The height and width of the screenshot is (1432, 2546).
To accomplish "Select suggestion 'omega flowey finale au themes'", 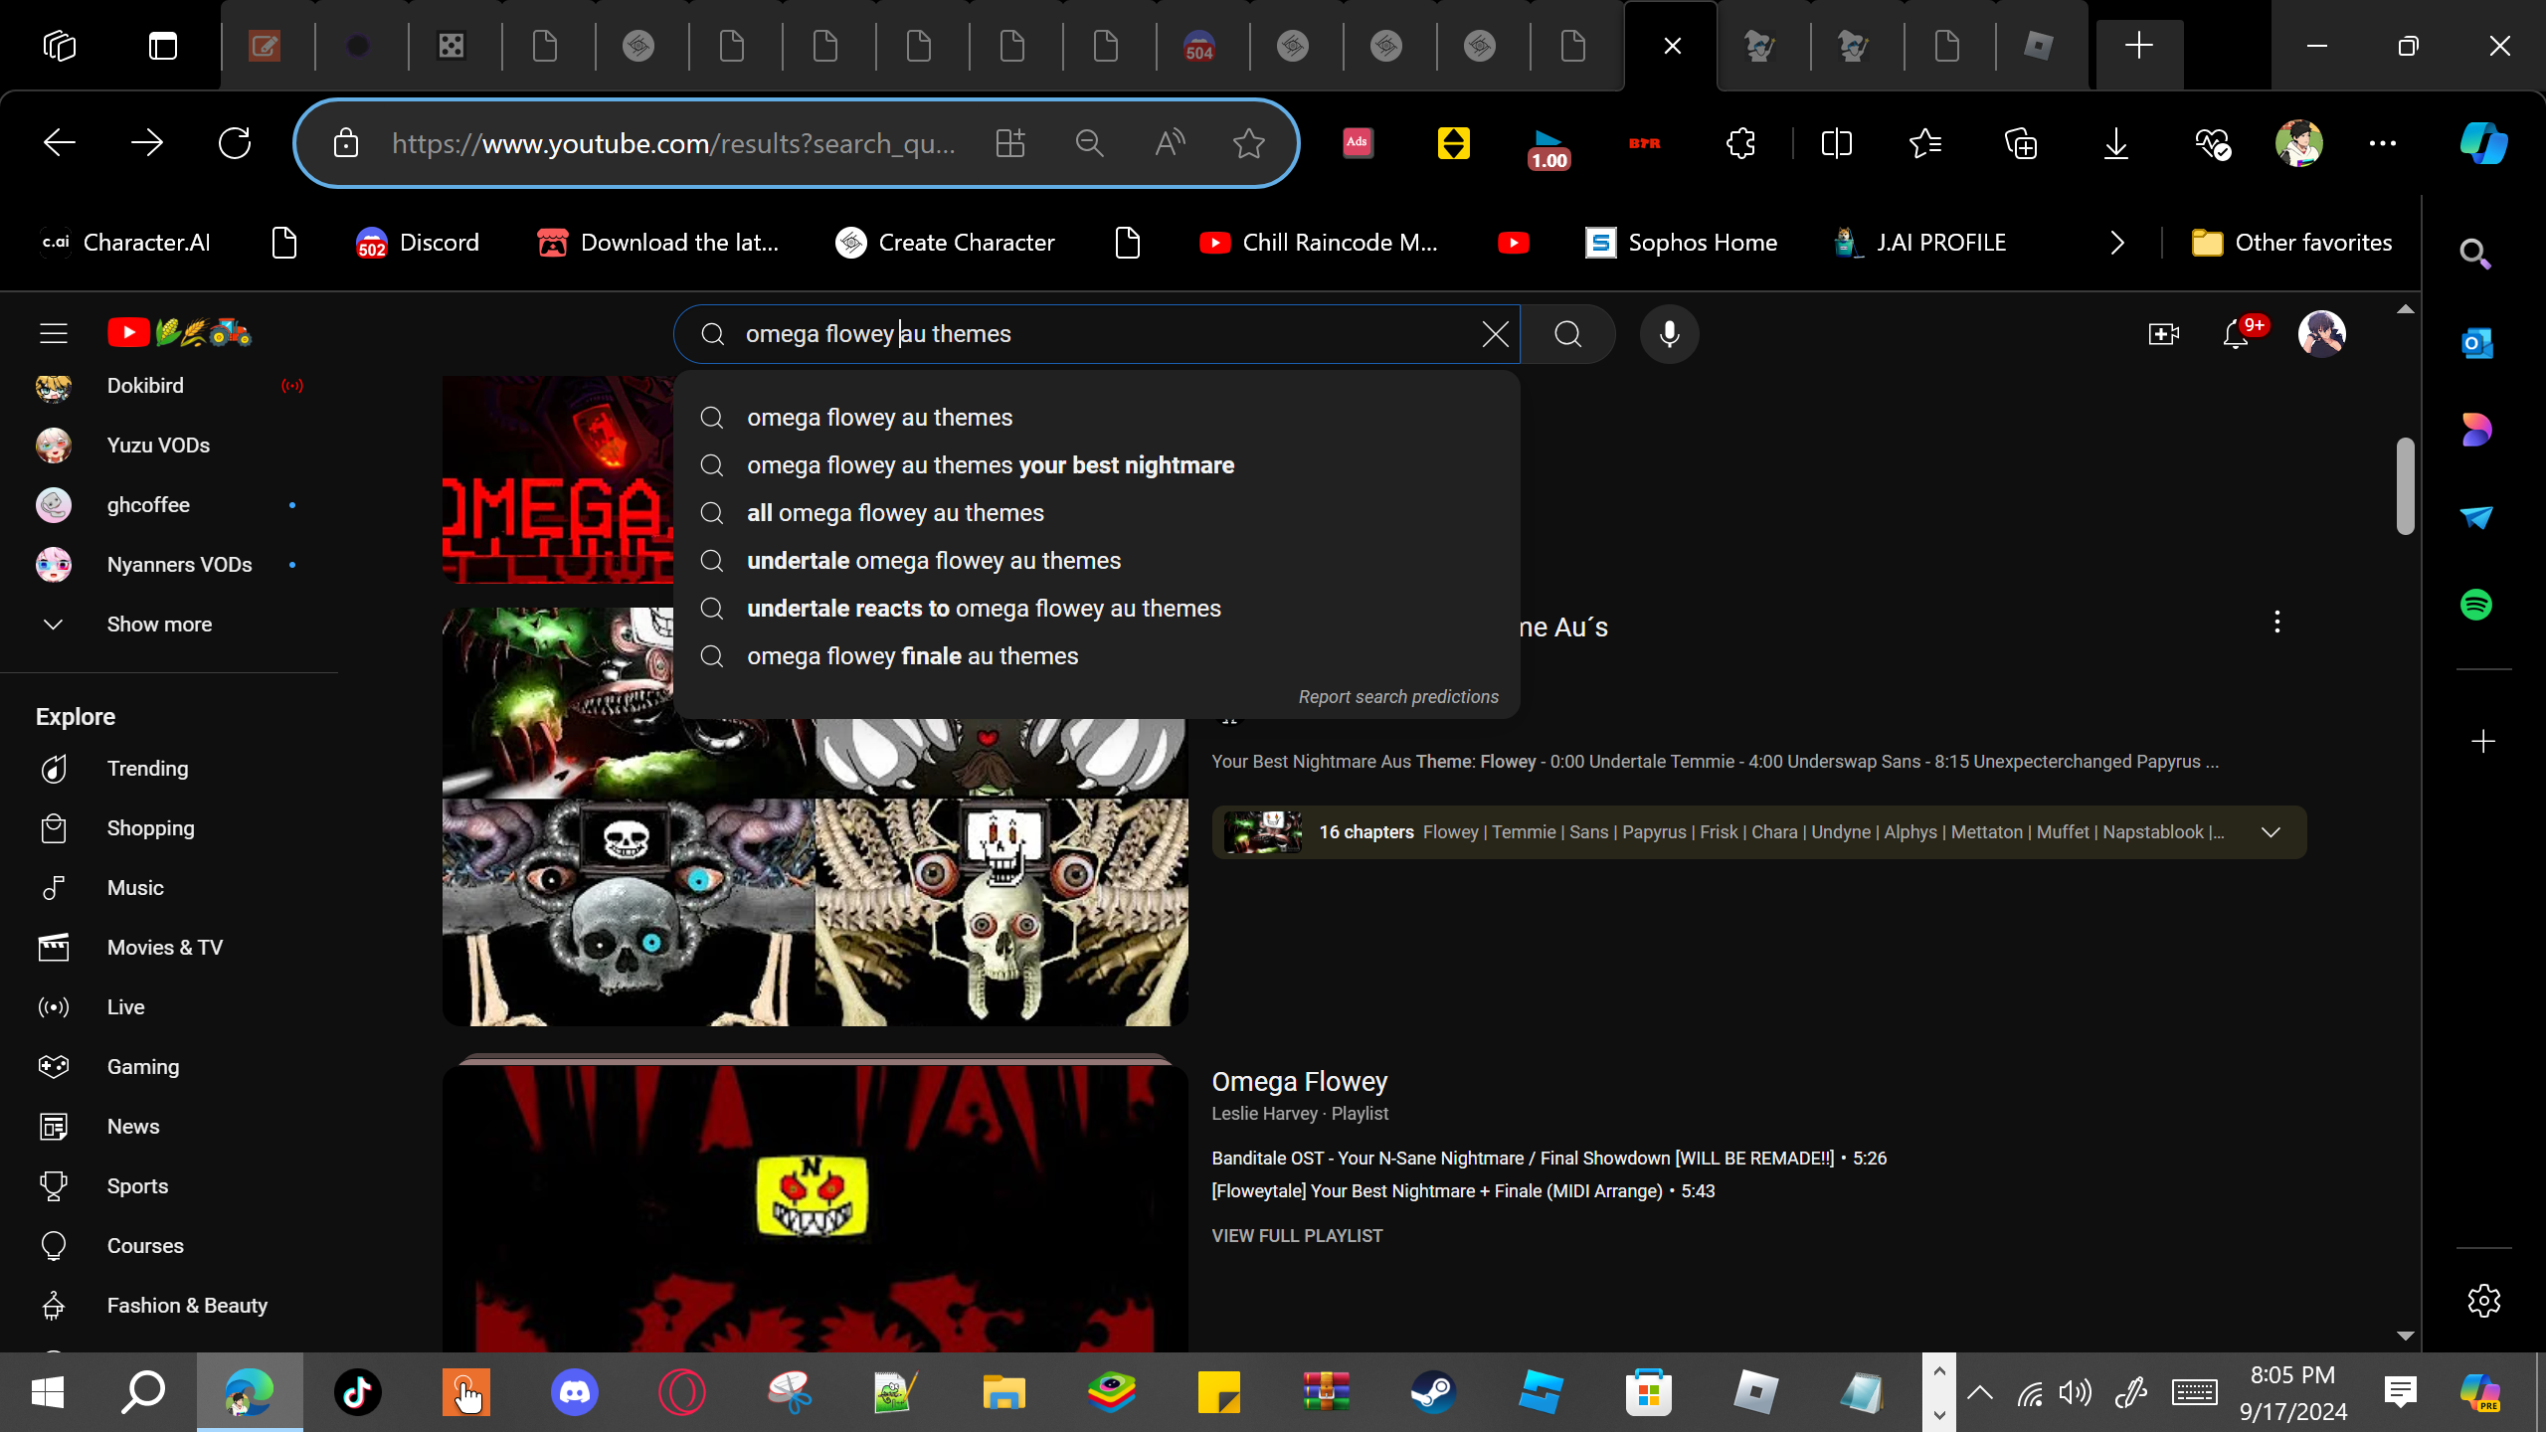I will 912,656.
